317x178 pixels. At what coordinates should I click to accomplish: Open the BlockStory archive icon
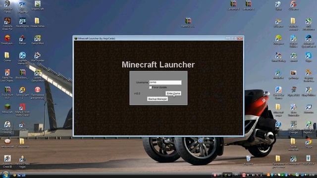click(22, 74)
